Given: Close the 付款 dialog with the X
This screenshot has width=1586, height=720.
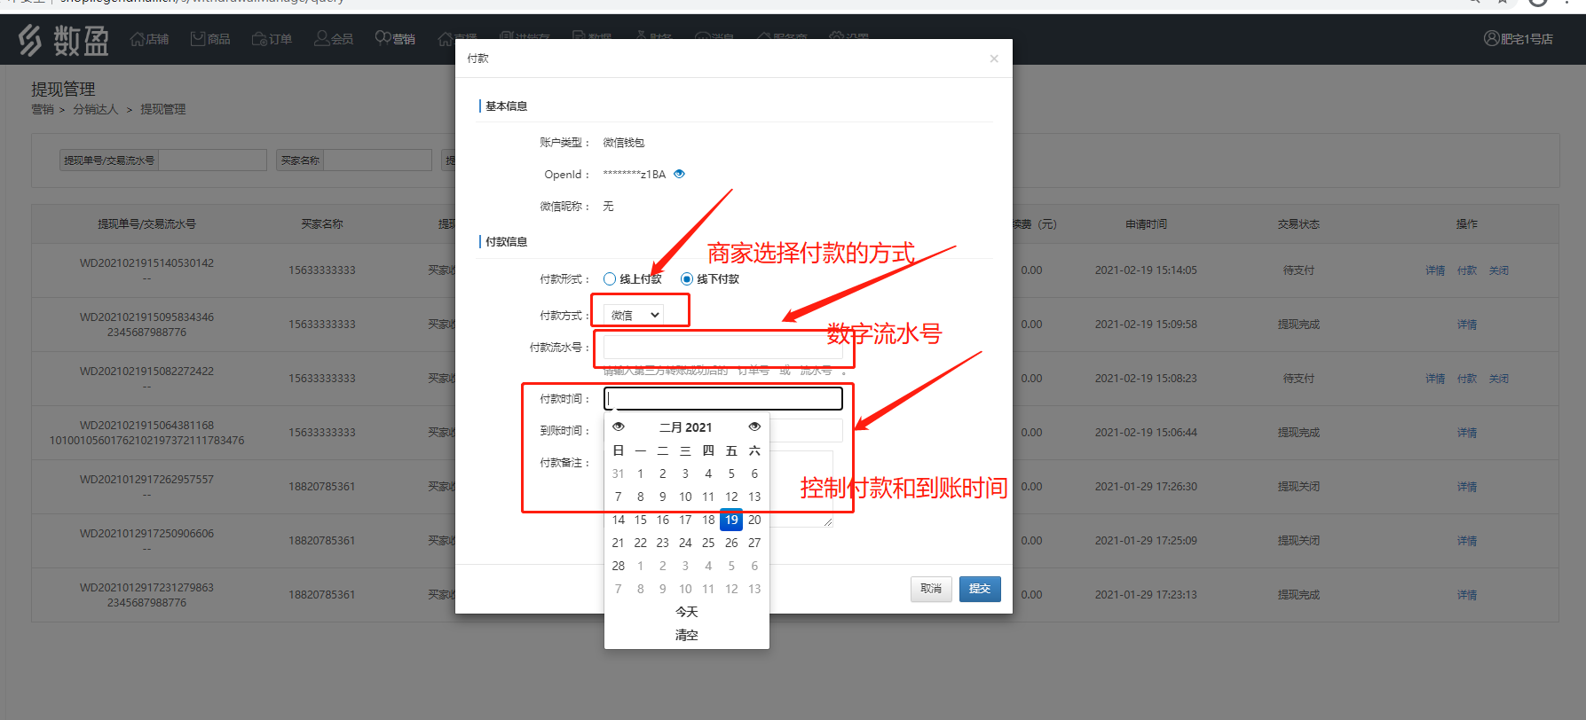Looking at the screenshot, I should 994,59.
